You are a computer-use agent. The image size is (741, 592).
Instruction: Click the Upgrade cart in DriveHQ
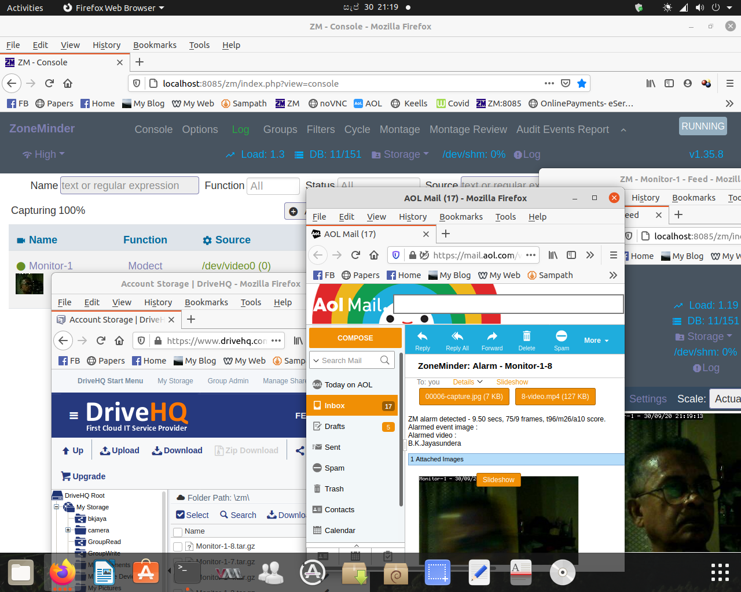83,476
